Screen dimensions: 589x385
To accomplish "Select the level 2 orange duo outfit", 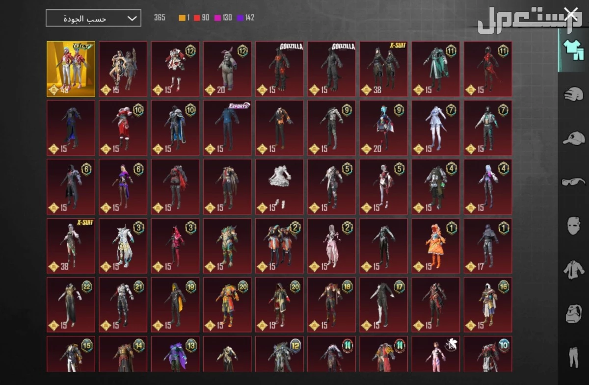I will pos(279,246).
